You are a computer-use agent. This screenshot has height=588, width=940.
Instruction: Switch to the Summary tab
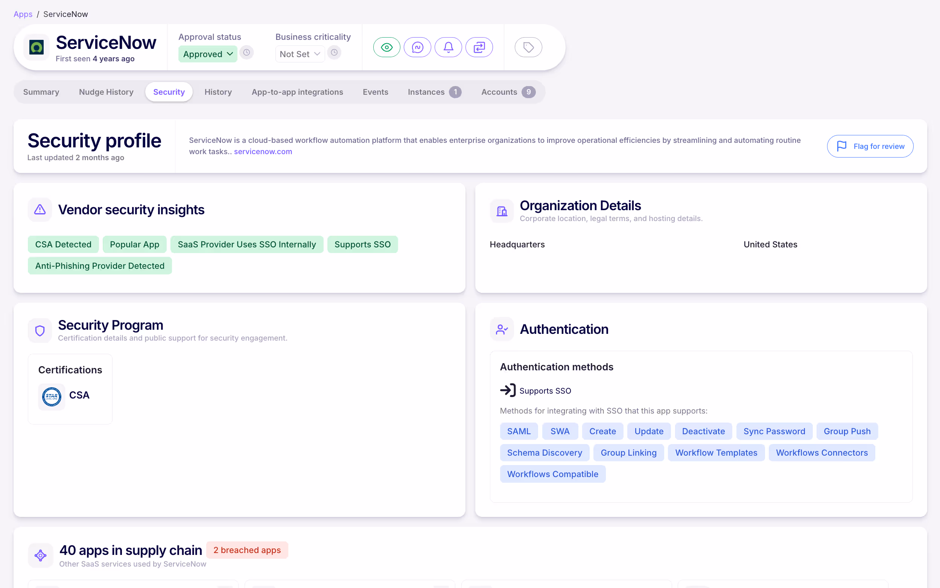click(x=41, y=92)
